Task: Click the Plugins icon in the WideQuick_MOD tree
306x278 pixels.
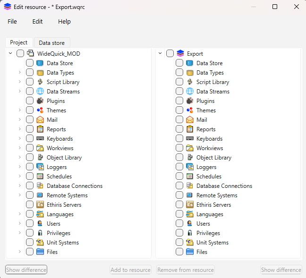Action: coord(40,101)
